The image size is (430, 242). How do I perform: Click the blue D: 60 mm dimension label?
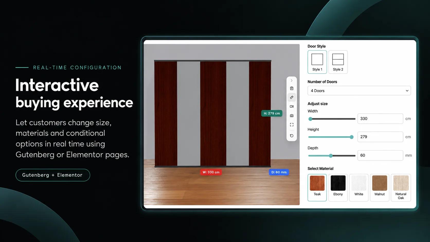point(279,172)
